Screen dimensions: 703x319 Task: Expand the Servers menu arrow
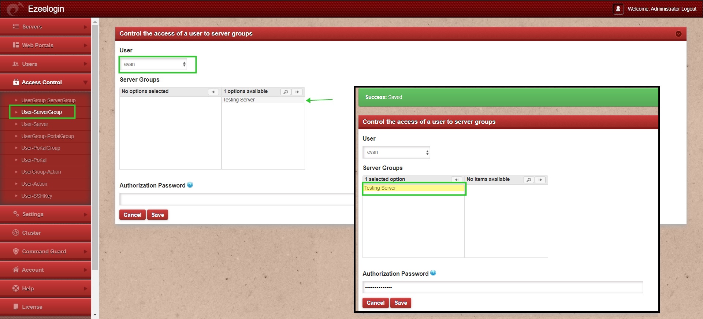point(85,27)
